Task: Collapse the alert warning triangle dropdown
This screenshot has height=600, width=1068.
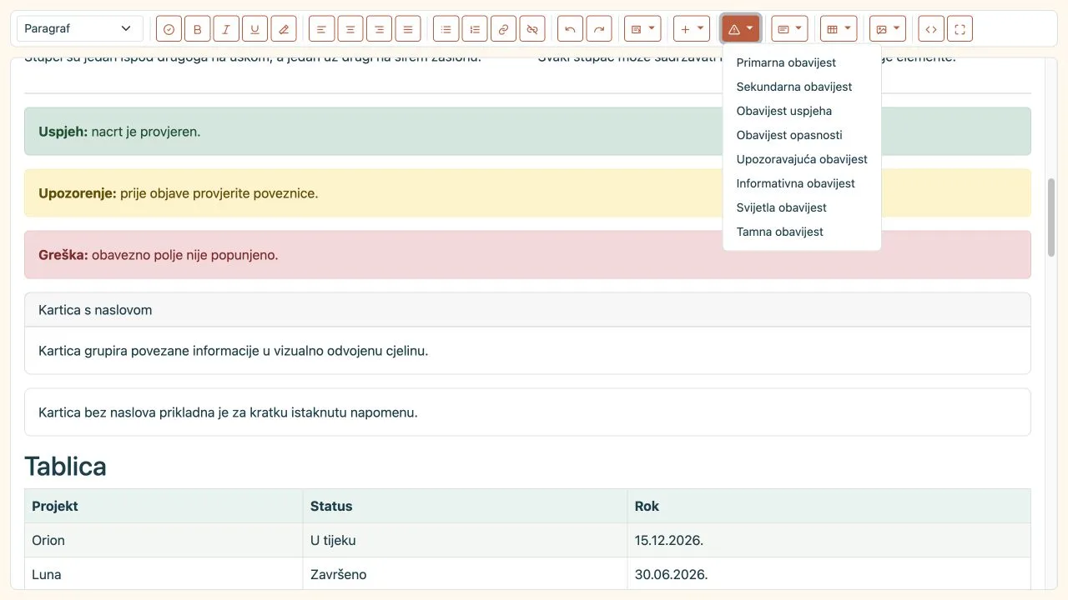Action: tap(741, 28)
